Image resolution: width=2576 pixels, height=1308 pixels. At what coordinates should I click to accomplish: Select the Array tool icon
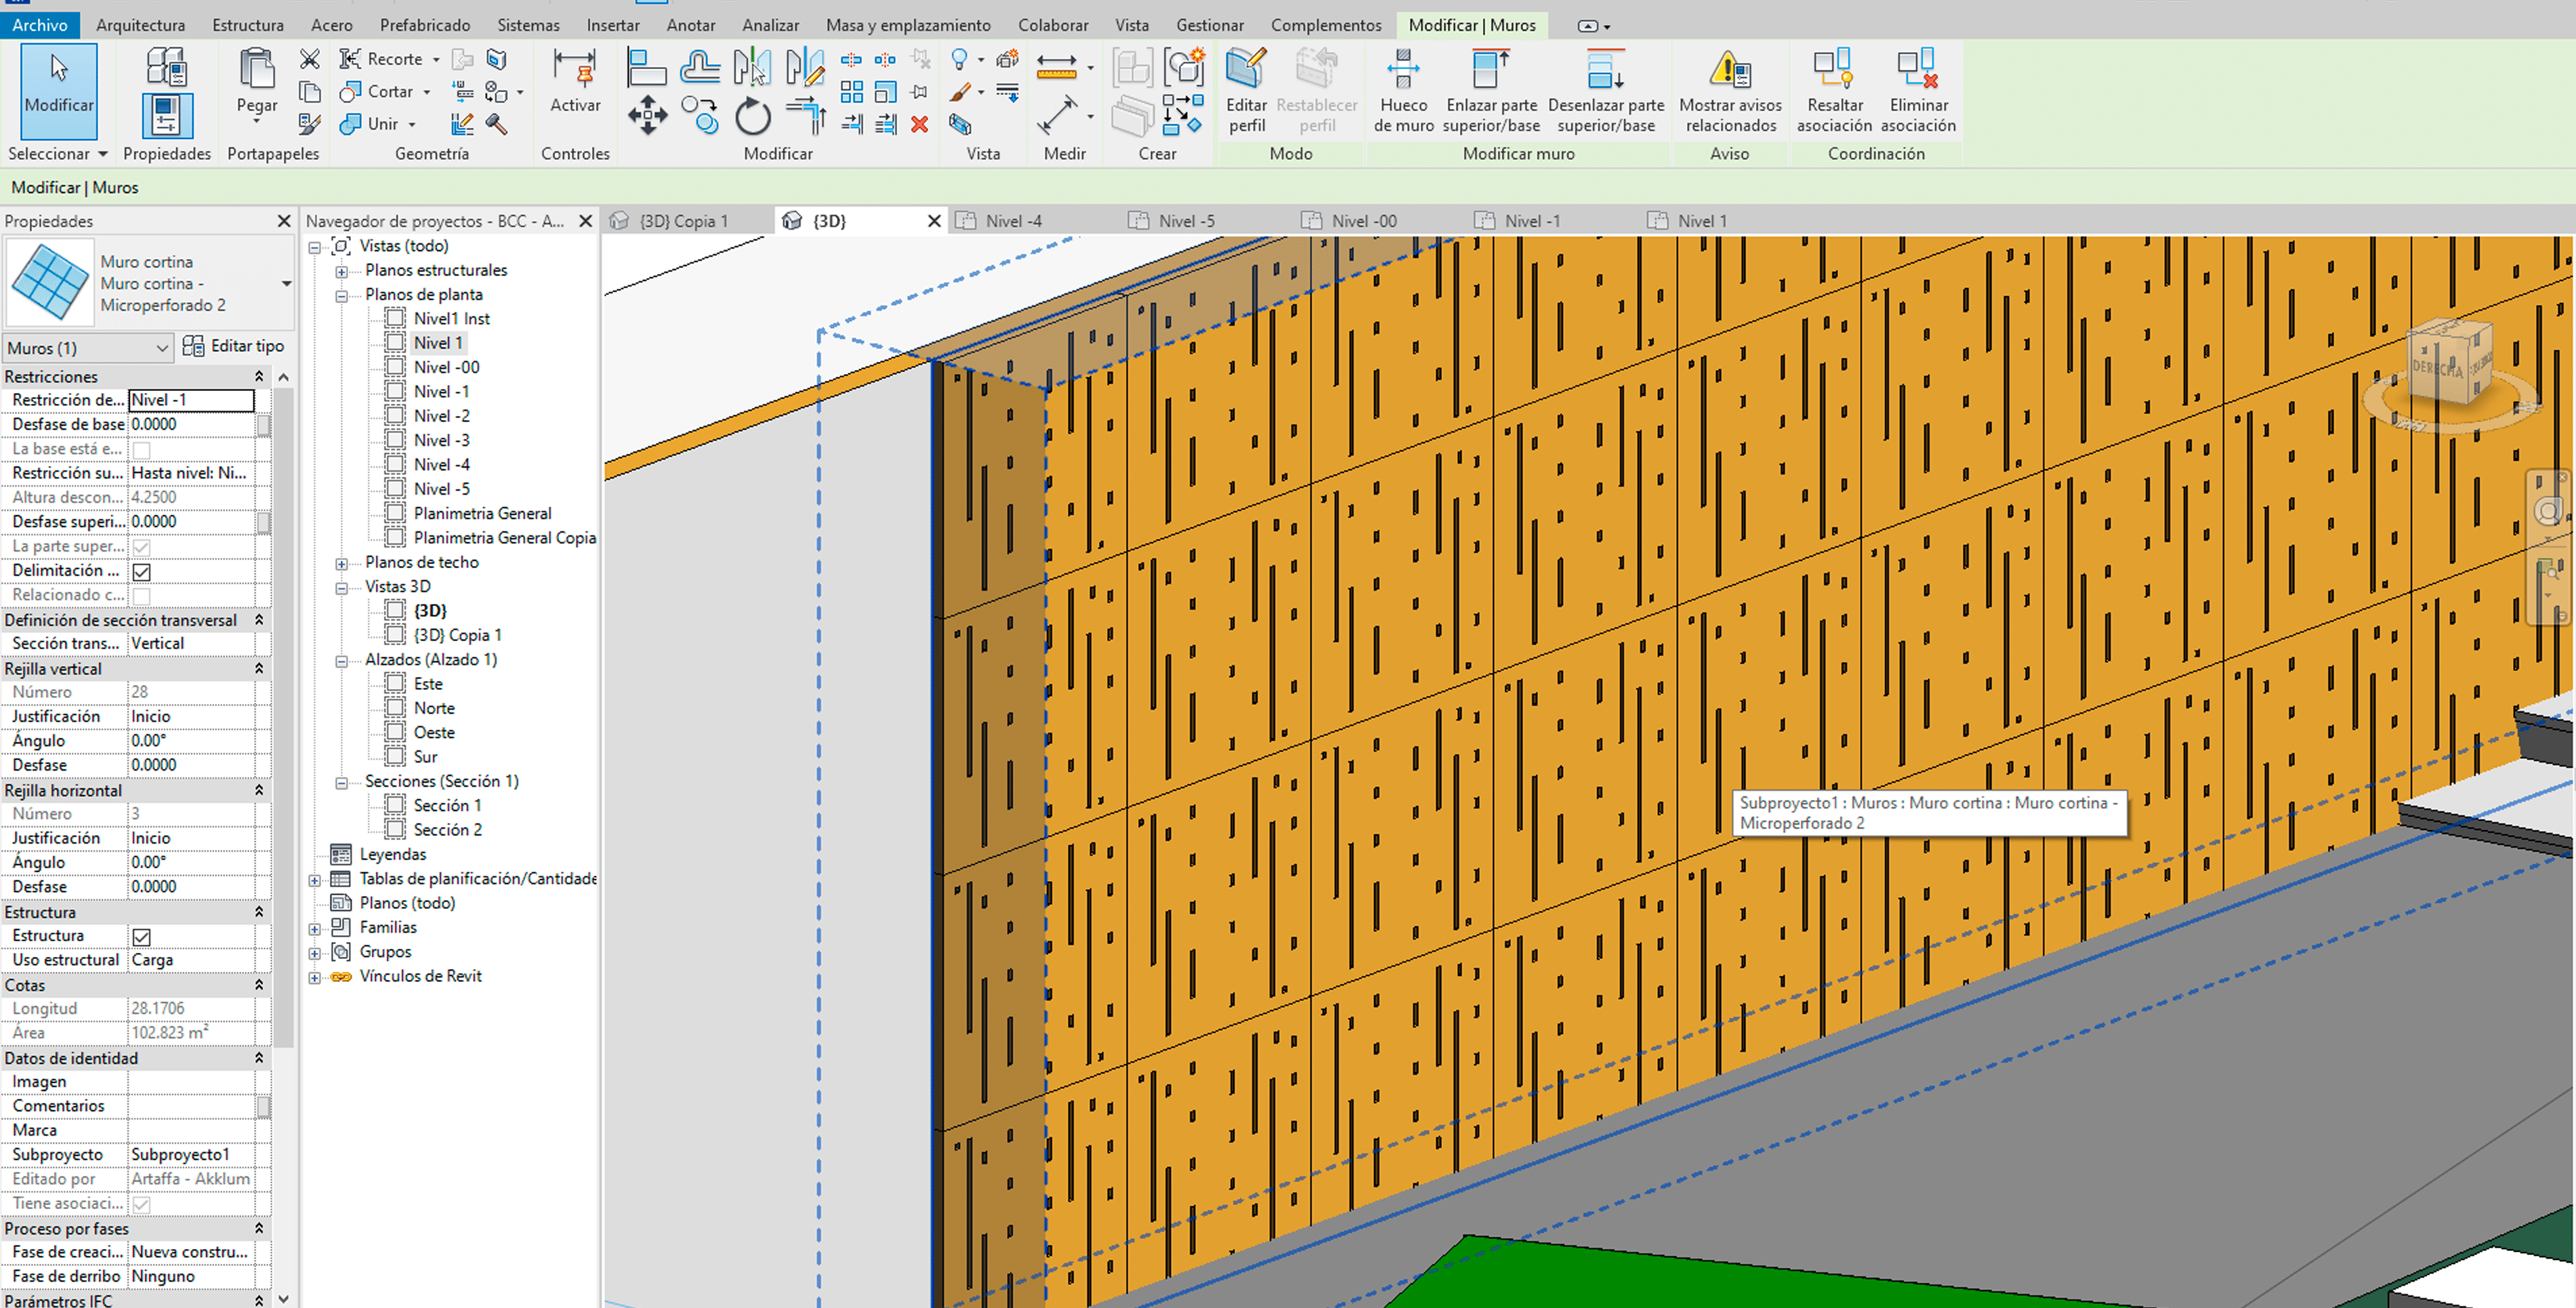pyautogui.click(x=852, y=92)
